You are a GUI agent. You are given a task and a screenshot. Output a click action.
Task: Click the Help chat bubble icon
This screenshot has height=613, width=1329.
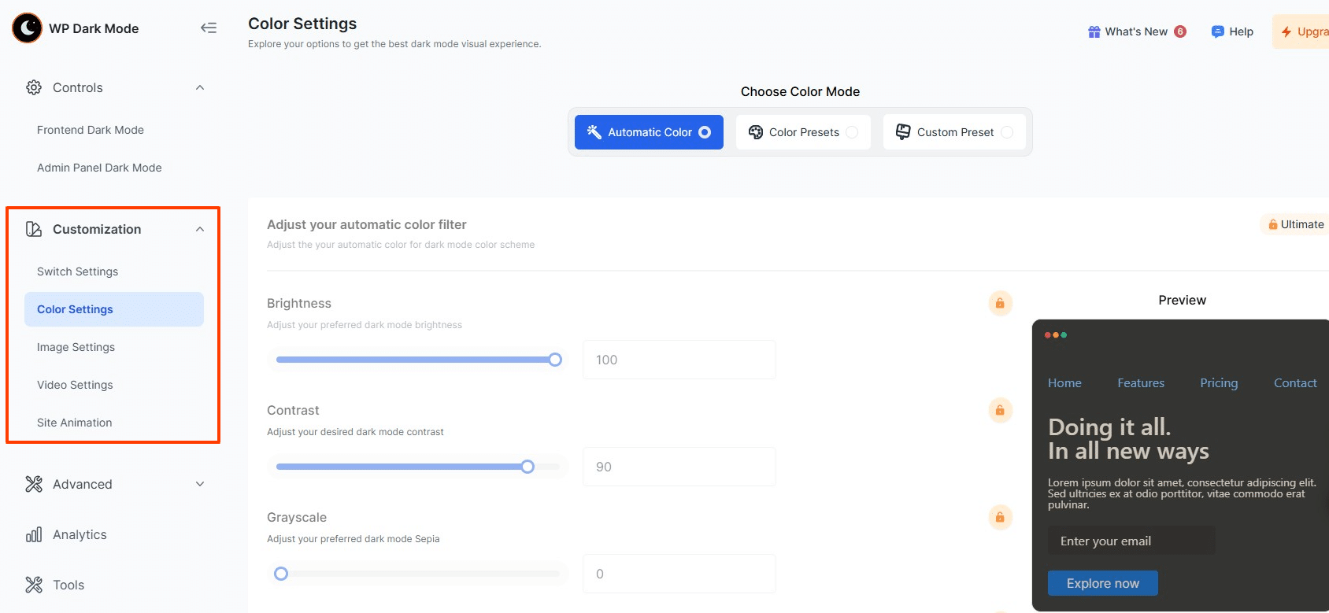tap(1217, 31)
